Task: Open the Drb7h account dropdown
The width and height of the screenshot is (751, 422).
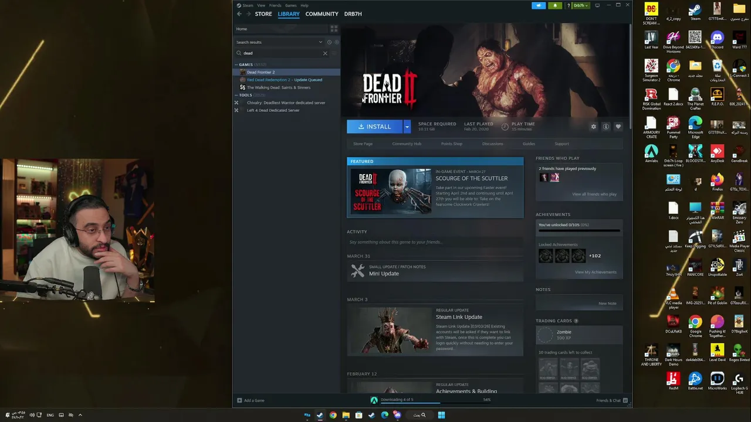Action: (x=580, y=5)
